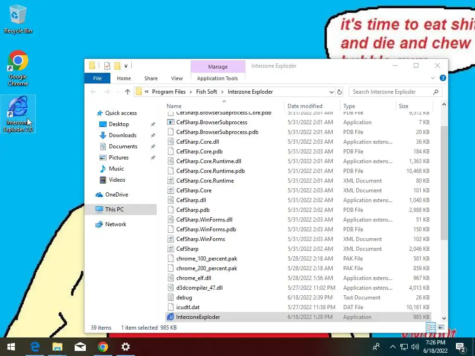Select the InterzoneExploder application file
The width and height of the screenshot is (475, 356).
tap(298, 317)
